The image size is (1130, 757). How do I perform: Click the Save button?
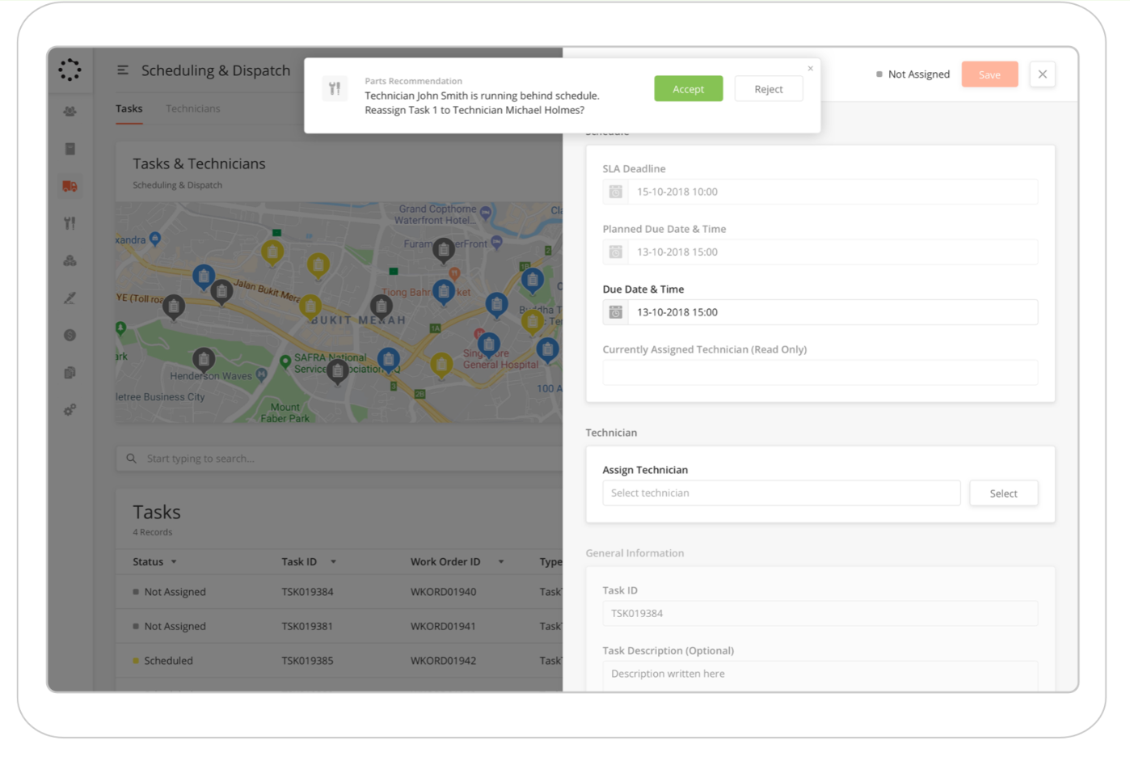pyautogui.click(x=989, y=74)
